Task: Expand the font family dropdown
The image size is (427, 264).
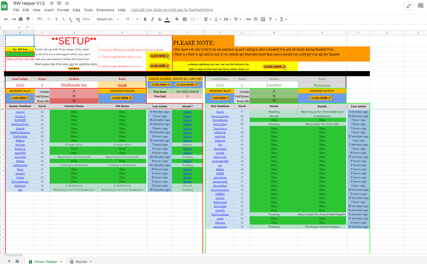Action: pyautogui.click(x=108, y=19)
